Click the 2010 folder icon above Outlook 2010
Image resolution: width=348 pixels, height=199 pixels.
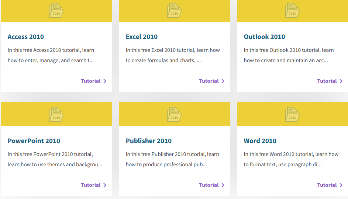(x=292, y=10)
